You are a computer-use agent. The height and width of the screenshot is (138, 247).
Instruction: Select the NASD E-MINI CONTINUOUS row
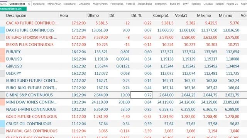point(123,109)
